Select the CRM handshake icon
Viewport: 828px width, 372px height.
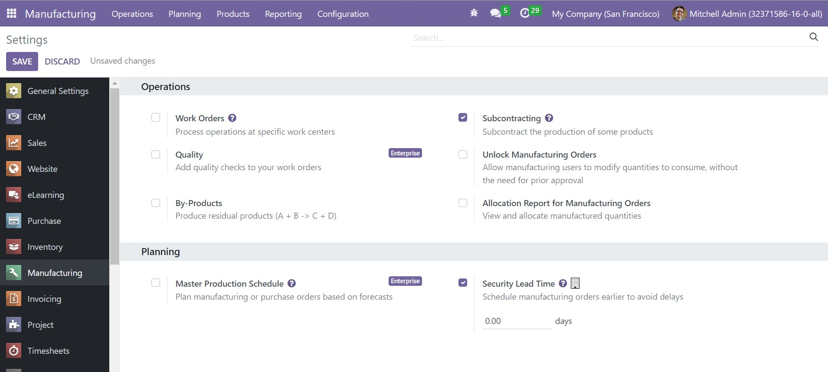click(14, 117)
